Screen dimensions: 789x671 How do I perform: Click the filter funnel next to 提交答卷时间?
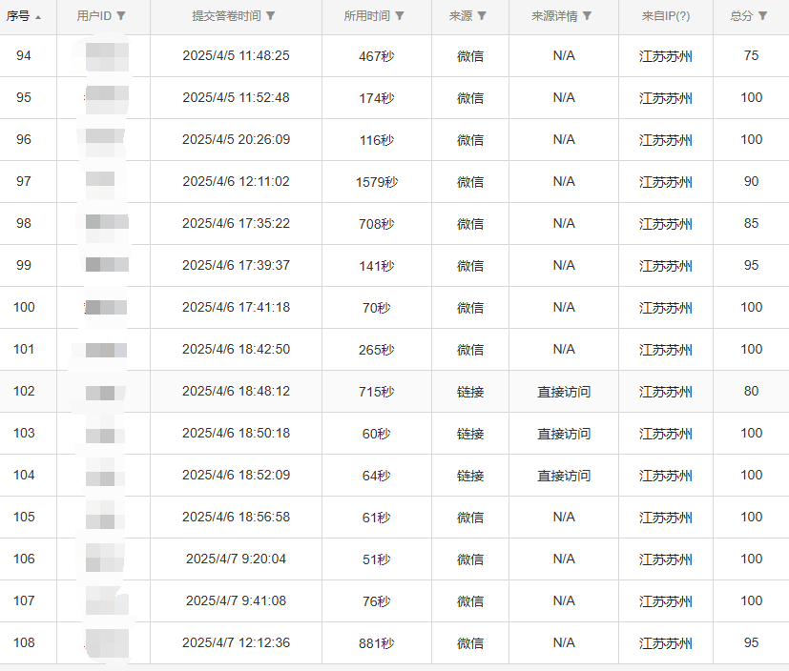[x=271, y=16]
